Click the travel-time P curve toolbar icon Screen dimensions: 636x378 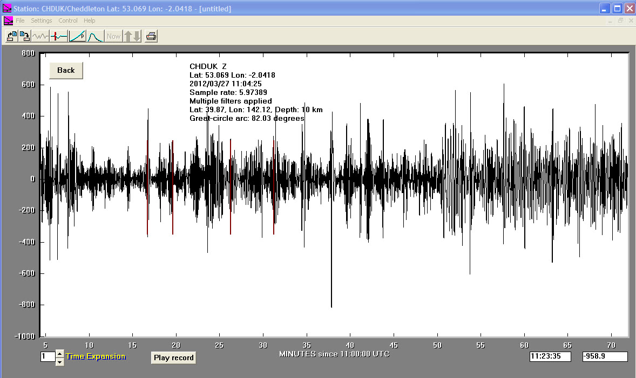click(x=77, y=37)
